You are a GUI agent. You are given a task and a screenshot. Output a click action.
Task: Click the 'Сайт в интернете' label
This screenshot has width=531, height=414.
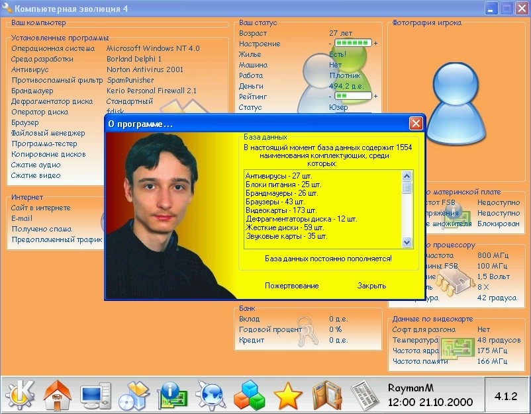[x=40, y=208]
